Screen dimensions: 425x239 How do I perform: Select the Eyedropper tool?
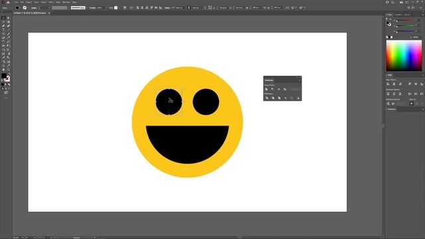[x=3, y=58]
